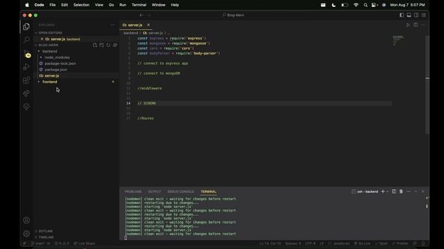Image resolution: width=444 pixels, height=249 pixels.
Task: Go back using navigation arrow in title bar
Action: point(141,15)
